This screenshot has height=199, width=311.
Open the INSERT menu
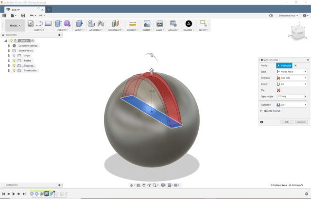147,30
